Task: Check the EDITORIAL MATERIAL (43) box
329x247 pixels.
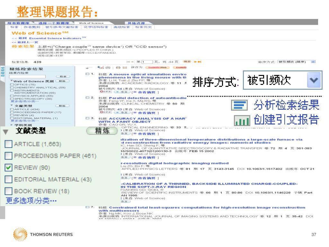Action: click(8, 179)
